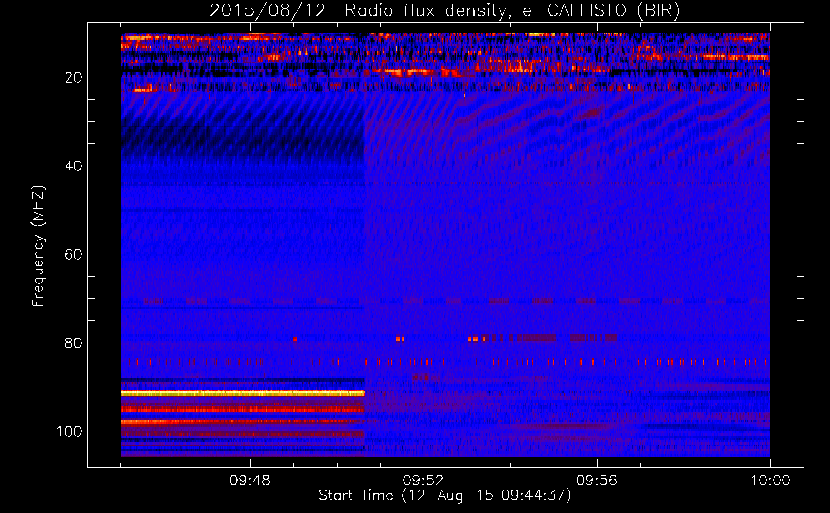Click the '20' frequency tick label
The width and height of the screenshot is (830, 513).
pos(73,77)
